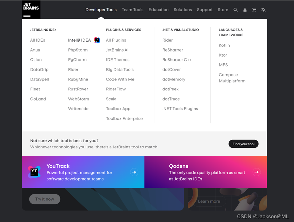Open the IDE Themes link
294x222 pixels.
tap(117, 60)
